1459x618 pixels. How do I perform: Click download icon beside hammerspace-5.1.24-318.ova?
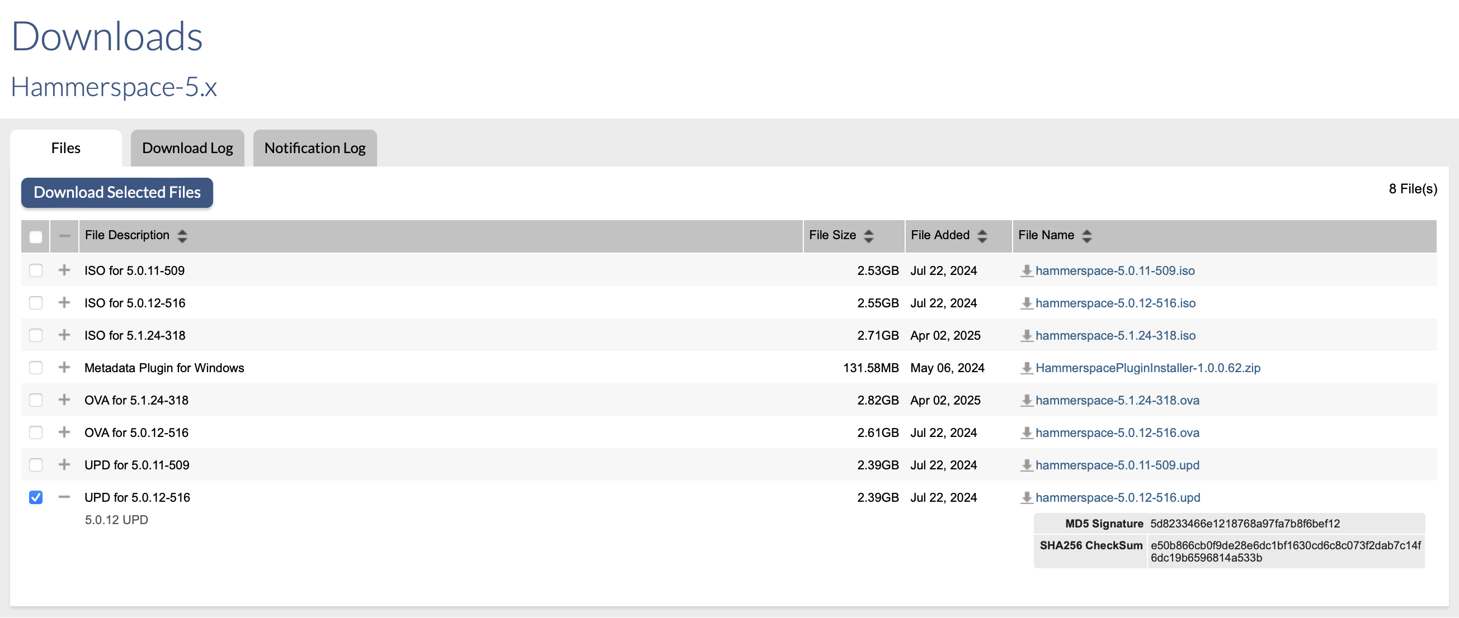(x=1027, y=401)
